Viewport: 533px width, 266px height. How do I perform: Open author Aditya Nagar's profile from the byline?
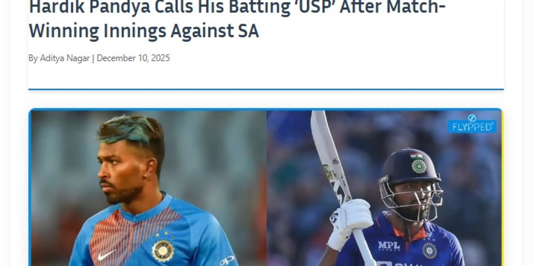[65, 58]
